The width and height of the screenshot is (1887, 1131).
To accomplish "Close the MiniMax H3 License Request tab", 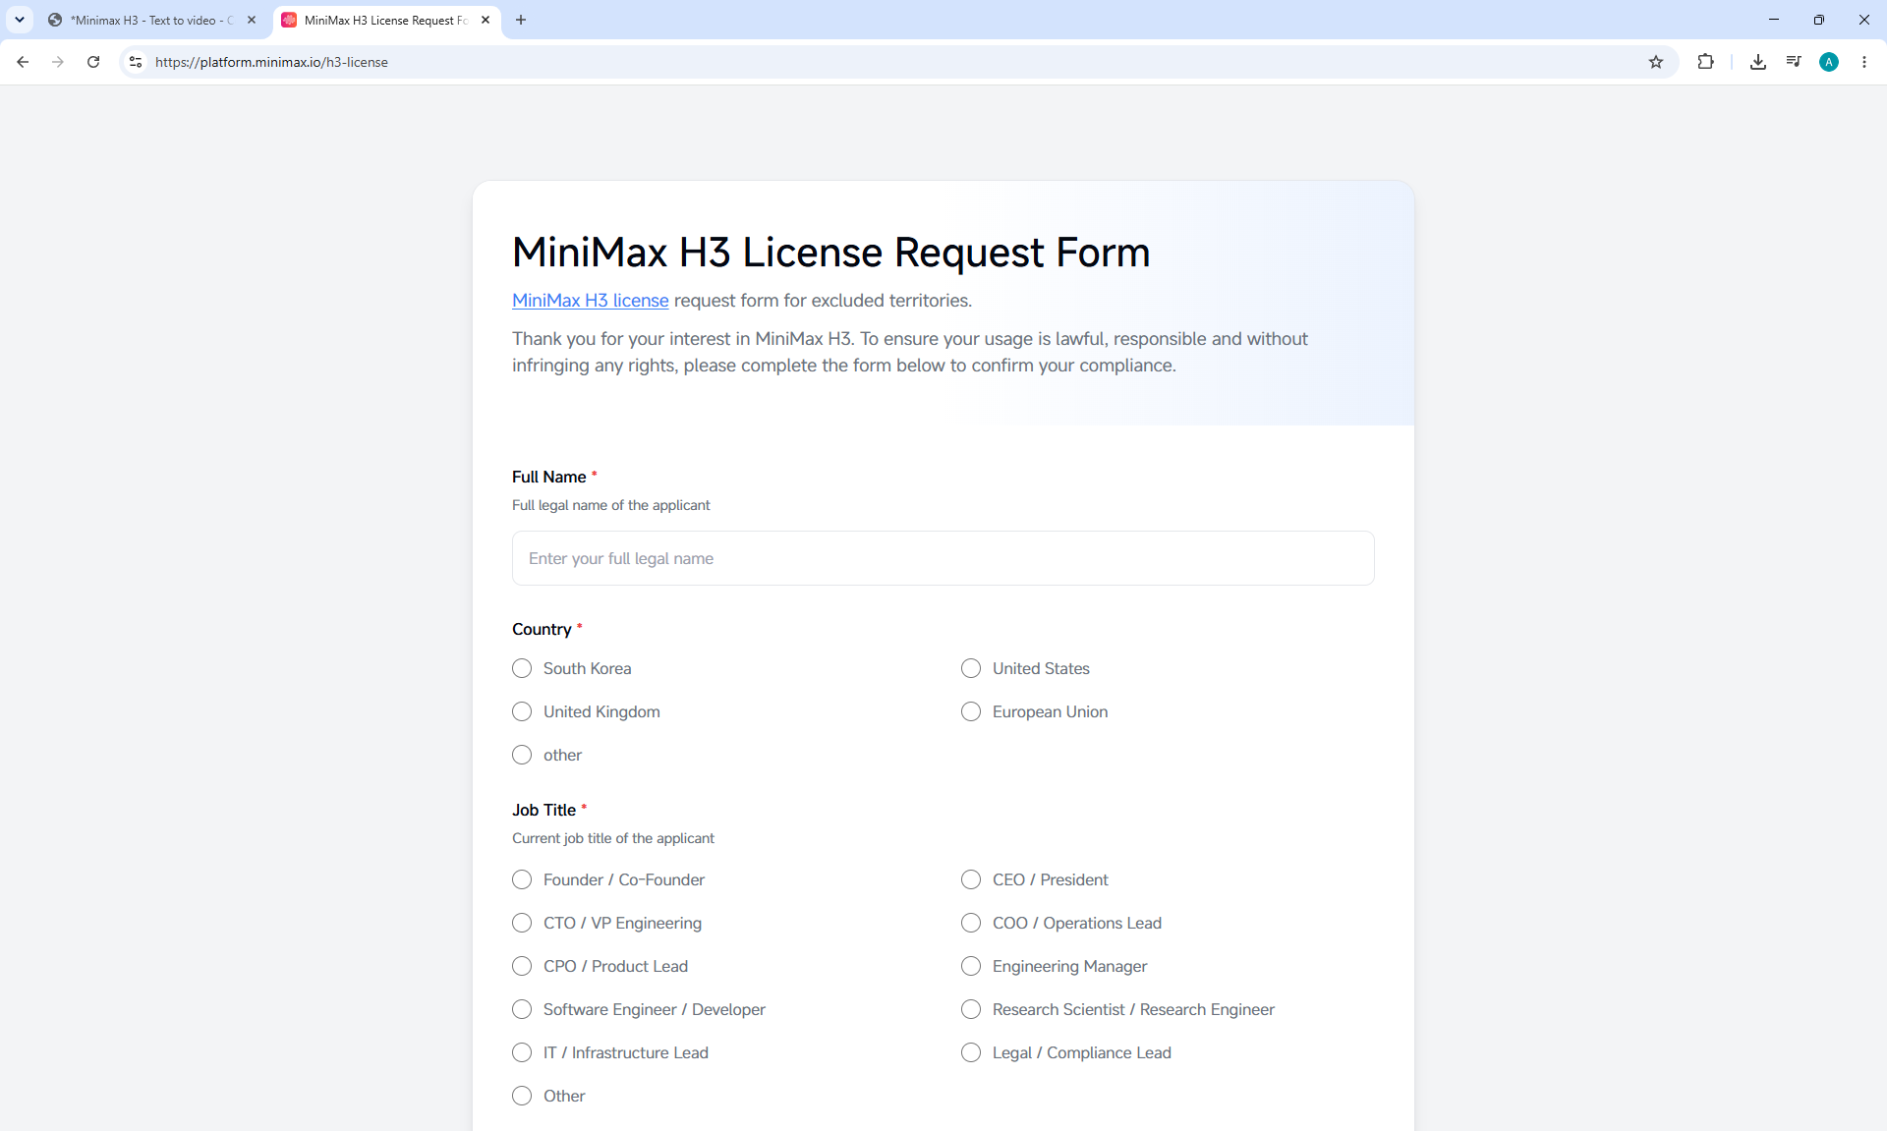I will point(486,20).
